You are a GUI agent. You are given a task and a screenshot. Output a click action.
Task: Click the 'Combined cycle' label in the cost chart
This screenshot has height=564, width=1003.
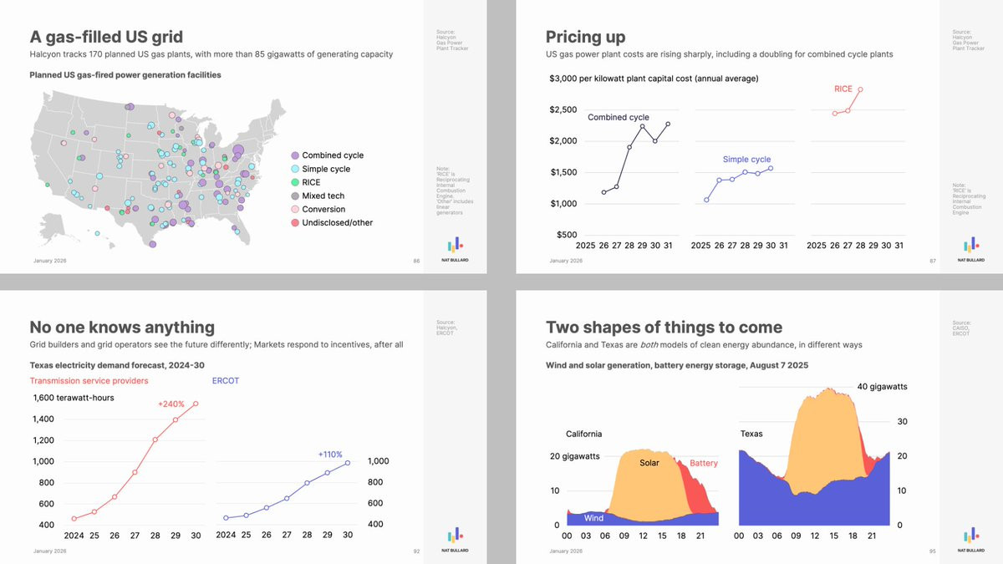click(x=619, y=117)
